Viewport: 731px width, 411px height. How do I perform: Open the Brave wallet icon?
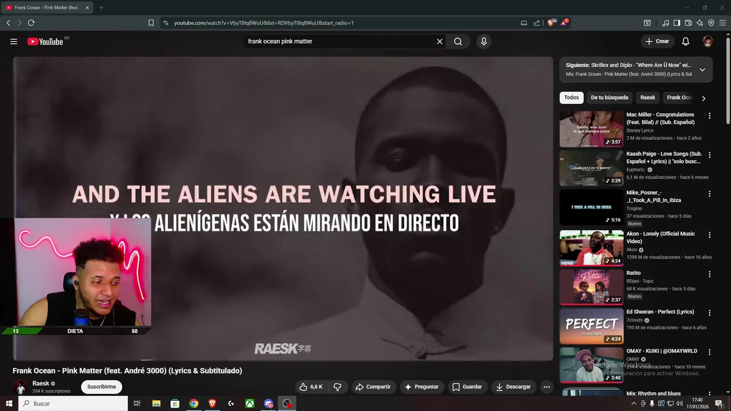tap(688, 23)
